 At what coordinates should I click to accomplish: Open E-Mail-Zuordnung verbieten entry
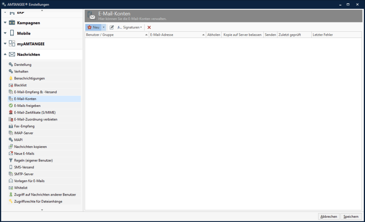coord(44,119)
